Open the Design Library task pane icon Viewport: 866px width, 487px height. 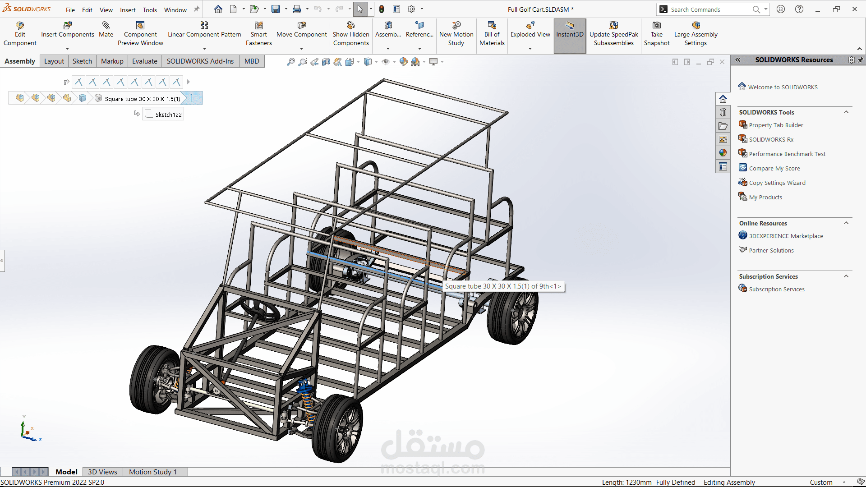coord(723,112)
